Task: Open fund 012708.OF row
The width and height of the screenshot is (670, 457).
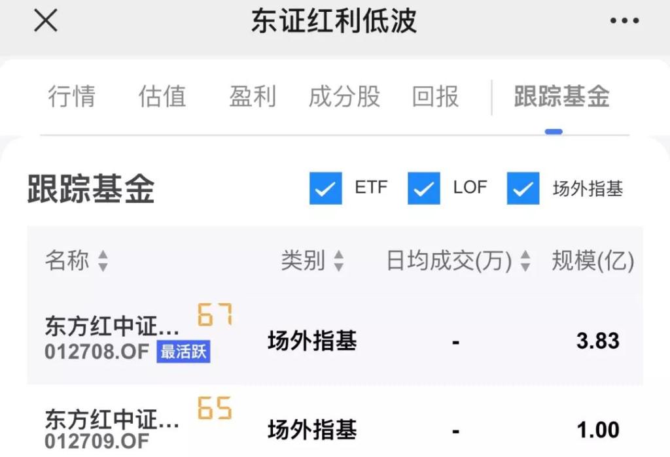Action: pos(335,341)
